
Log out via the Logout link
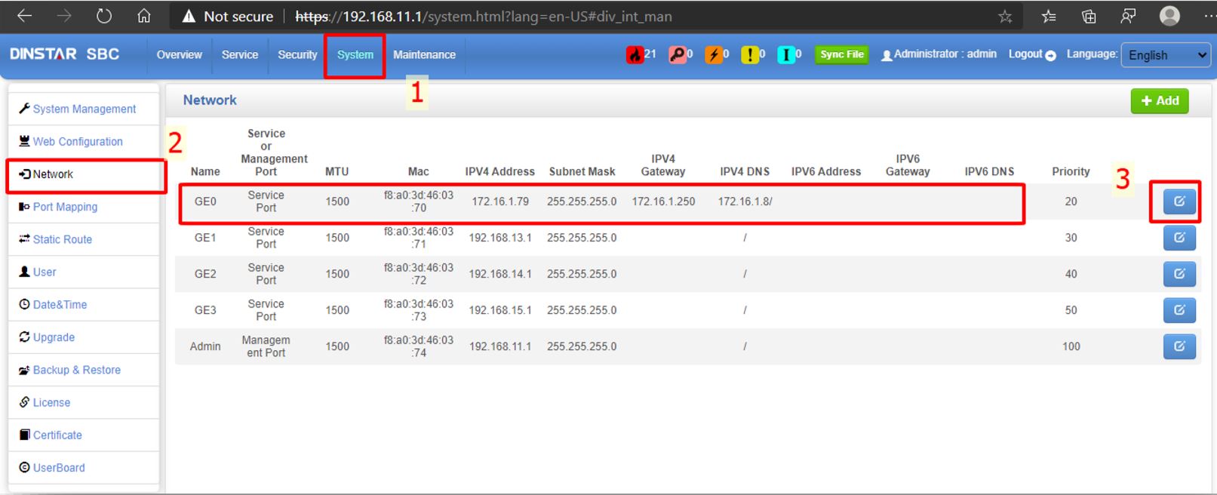(1031, 54)
